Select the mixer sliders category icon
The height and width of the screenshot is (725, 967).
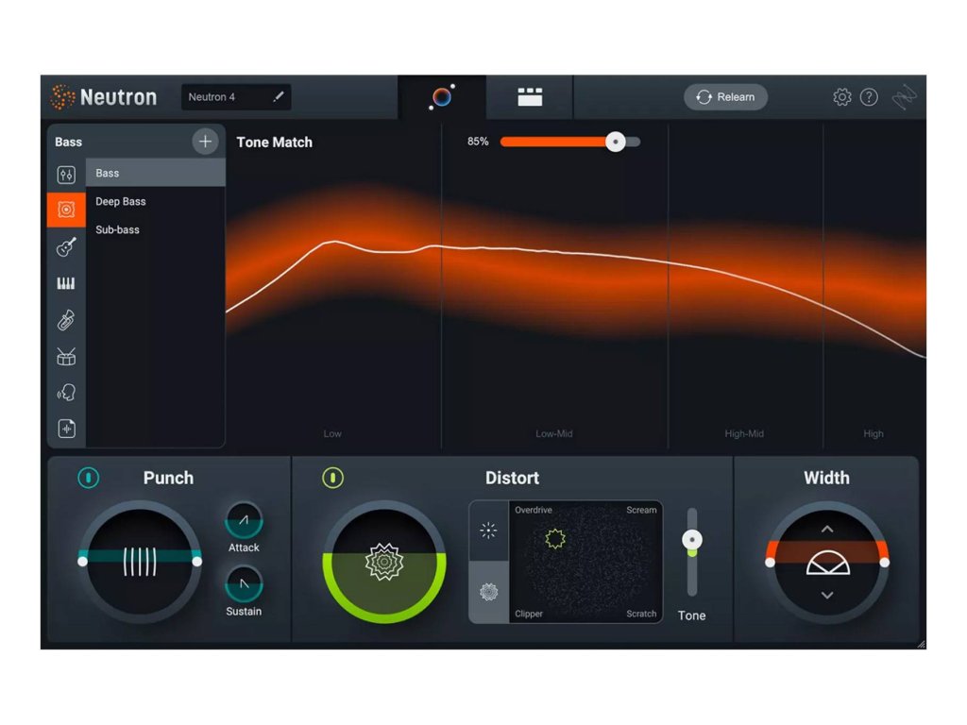(66, 175)
